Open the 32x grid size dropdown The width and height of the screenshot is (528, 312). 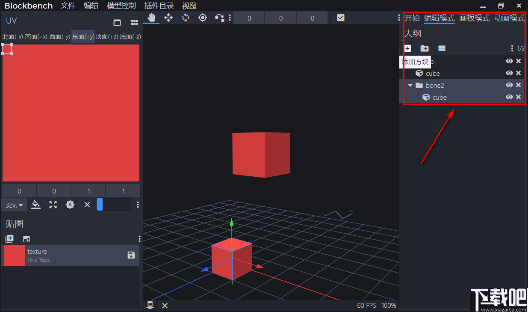pos(13,205)
